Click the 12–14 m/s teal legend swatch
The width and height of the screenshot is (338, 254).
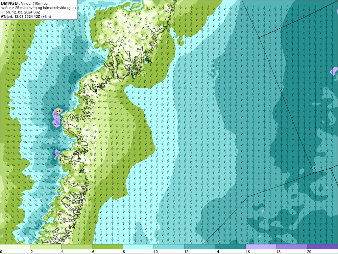pyautogui.click(x=200, y=247)
